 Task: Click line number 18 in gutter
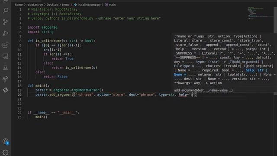pyautogui.click(x=19, y=86)
